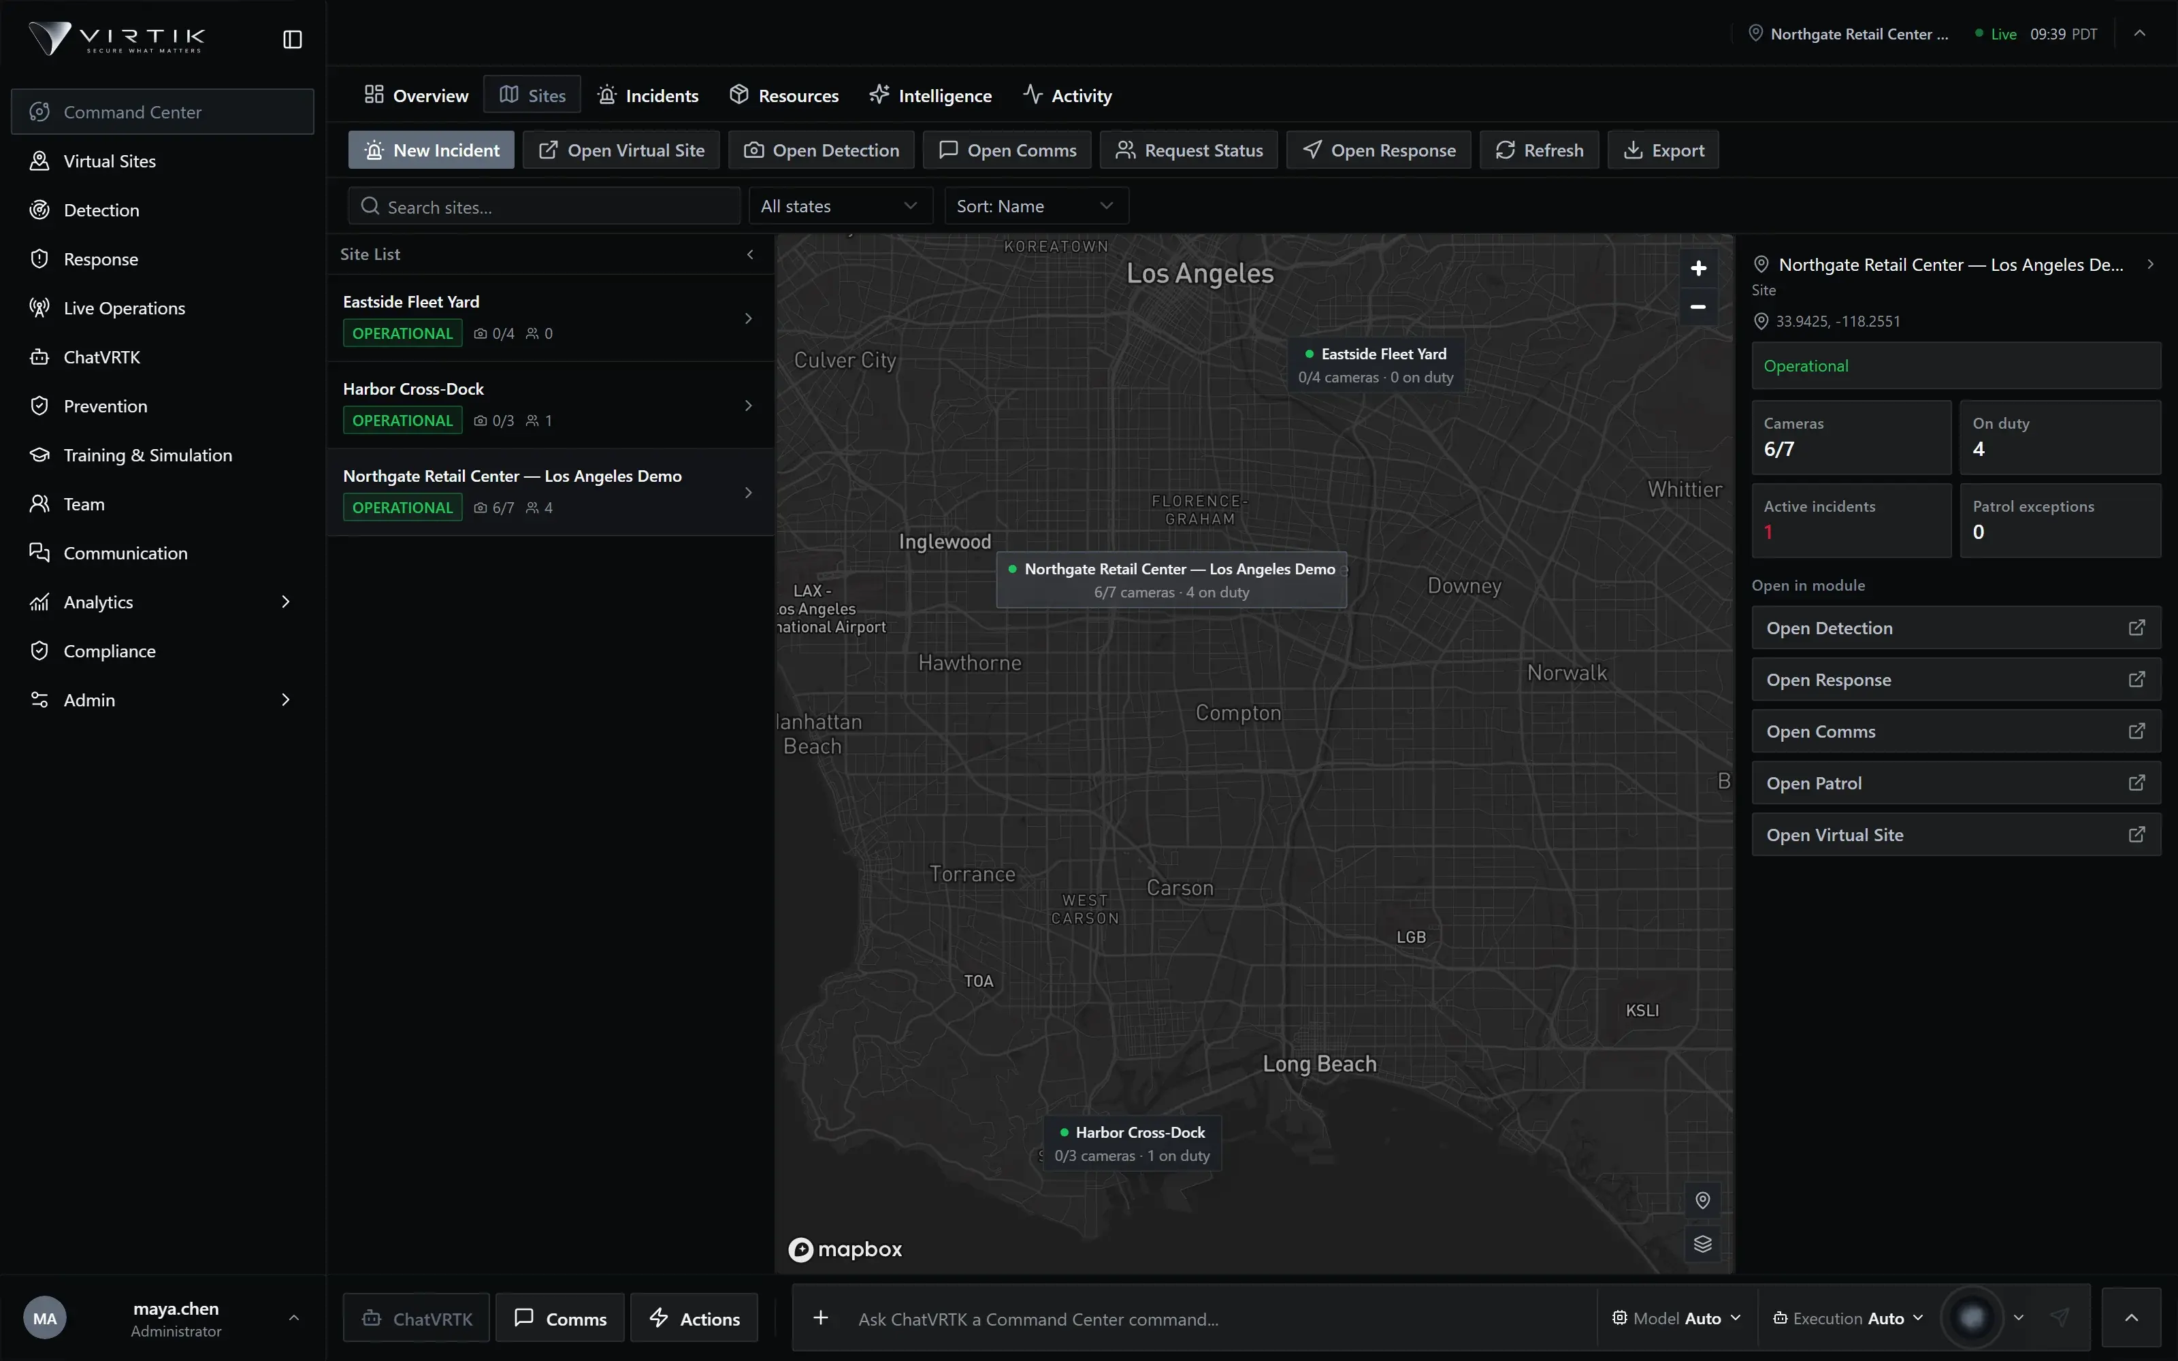This screenshot has height=1361, width=2178.
Task: Open the map layers icon
Action: (x=1702, y=1244)
